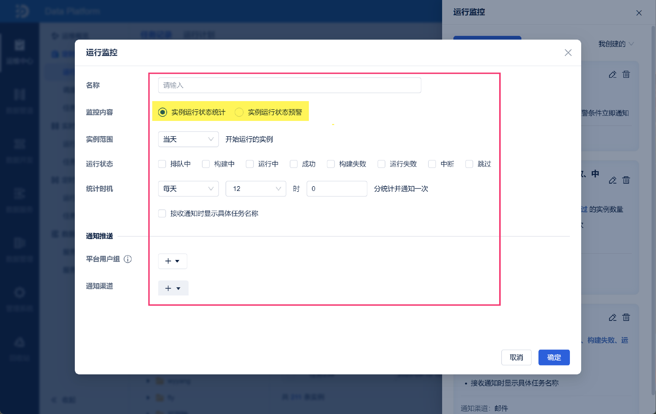The image size is (656, 414).
Task: Click the 确定 confirm button
Action: coord(553,358)
